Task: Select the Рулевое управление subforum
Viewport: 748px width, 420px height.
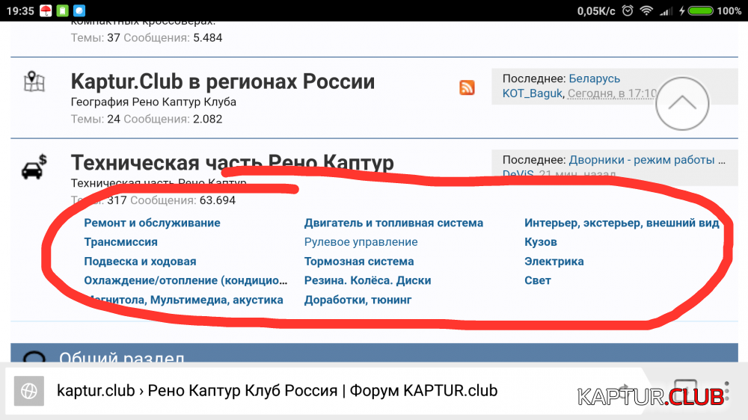Action: point(361,242)
